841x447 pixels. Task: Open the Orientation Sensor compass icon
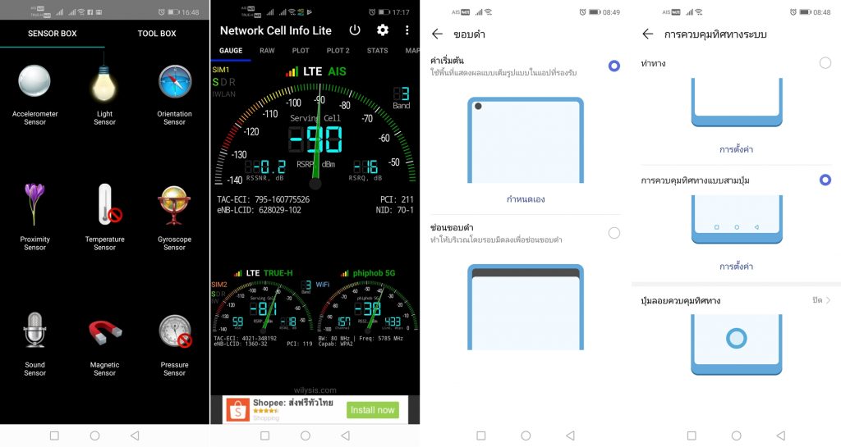[174, 82]
